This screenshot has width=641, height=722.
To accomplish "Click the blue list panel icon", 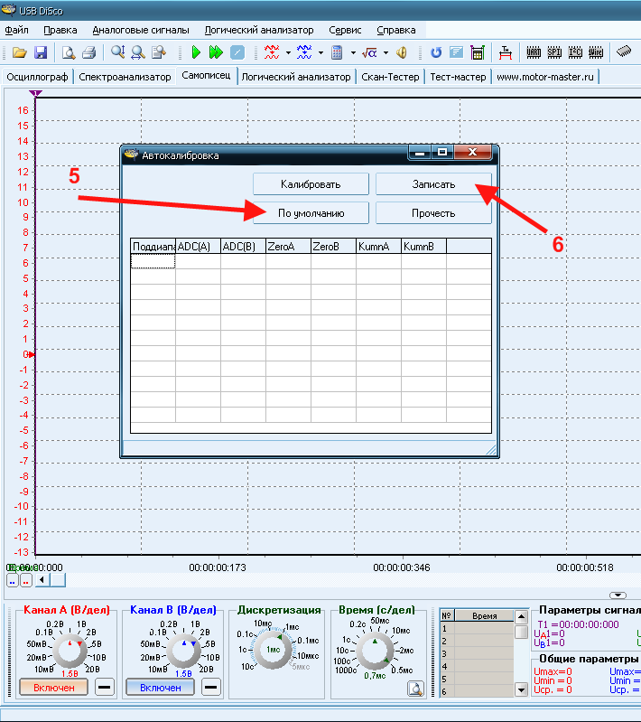I will pyautogui.click(x=456, y=52).
